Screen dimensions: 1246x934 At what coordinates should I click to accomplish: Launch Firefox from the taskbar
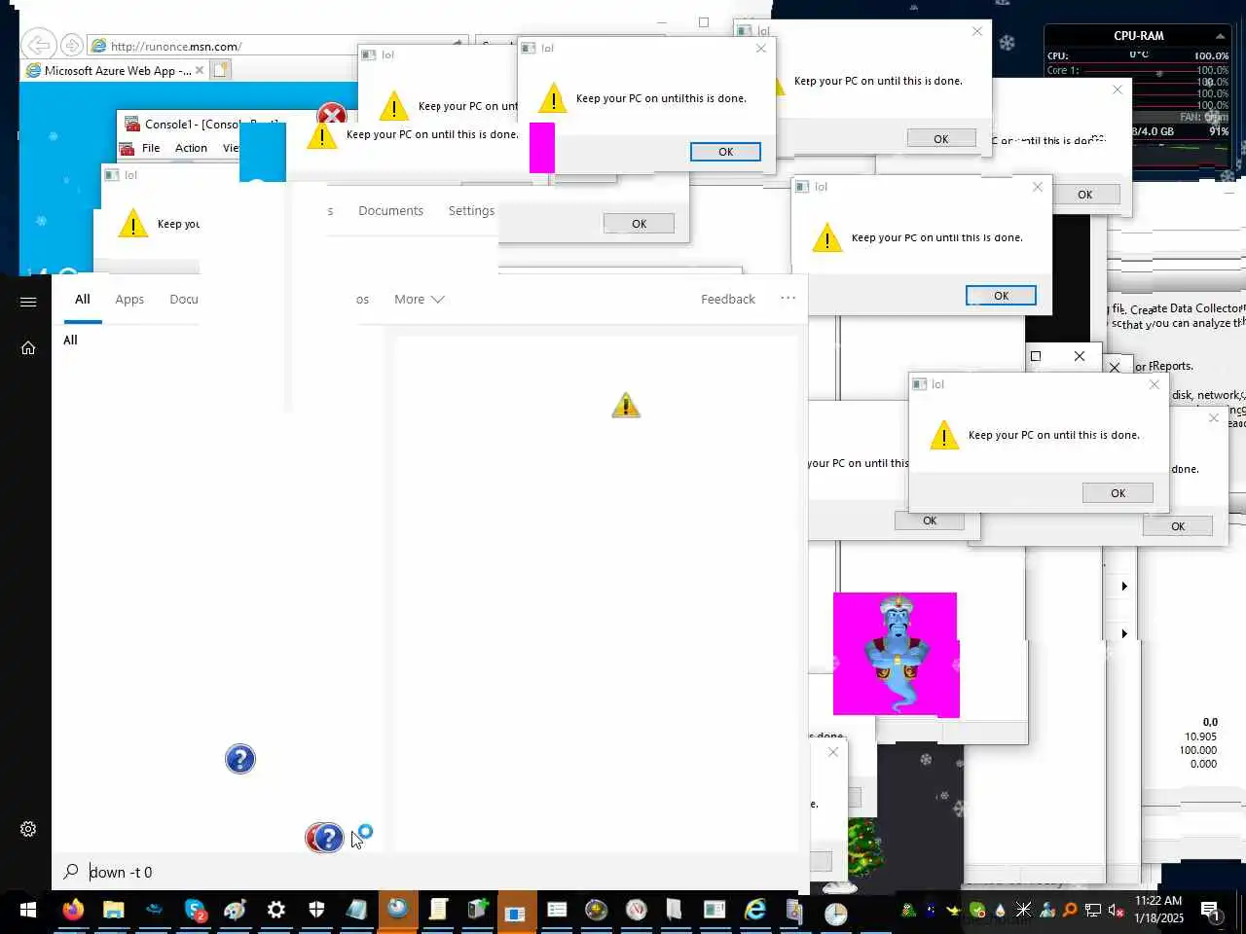point(73,911)
